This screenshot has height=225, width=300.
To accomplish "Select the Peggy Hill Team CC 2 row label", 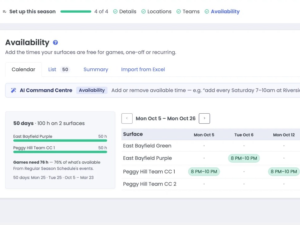I will pos(150,184).
